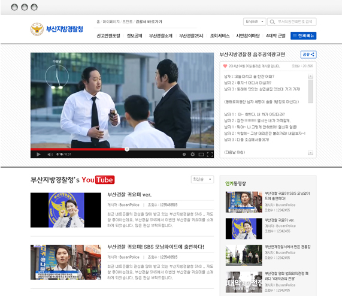Open the 부산경찰 귀요미 ver. video title

pyautogui.click(x=129, y=195)
